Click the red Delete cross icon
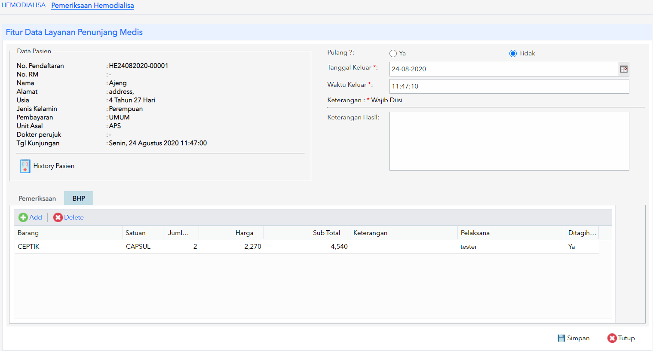The image size is (653, 351). pyautogui.click(x=58, y=217)
